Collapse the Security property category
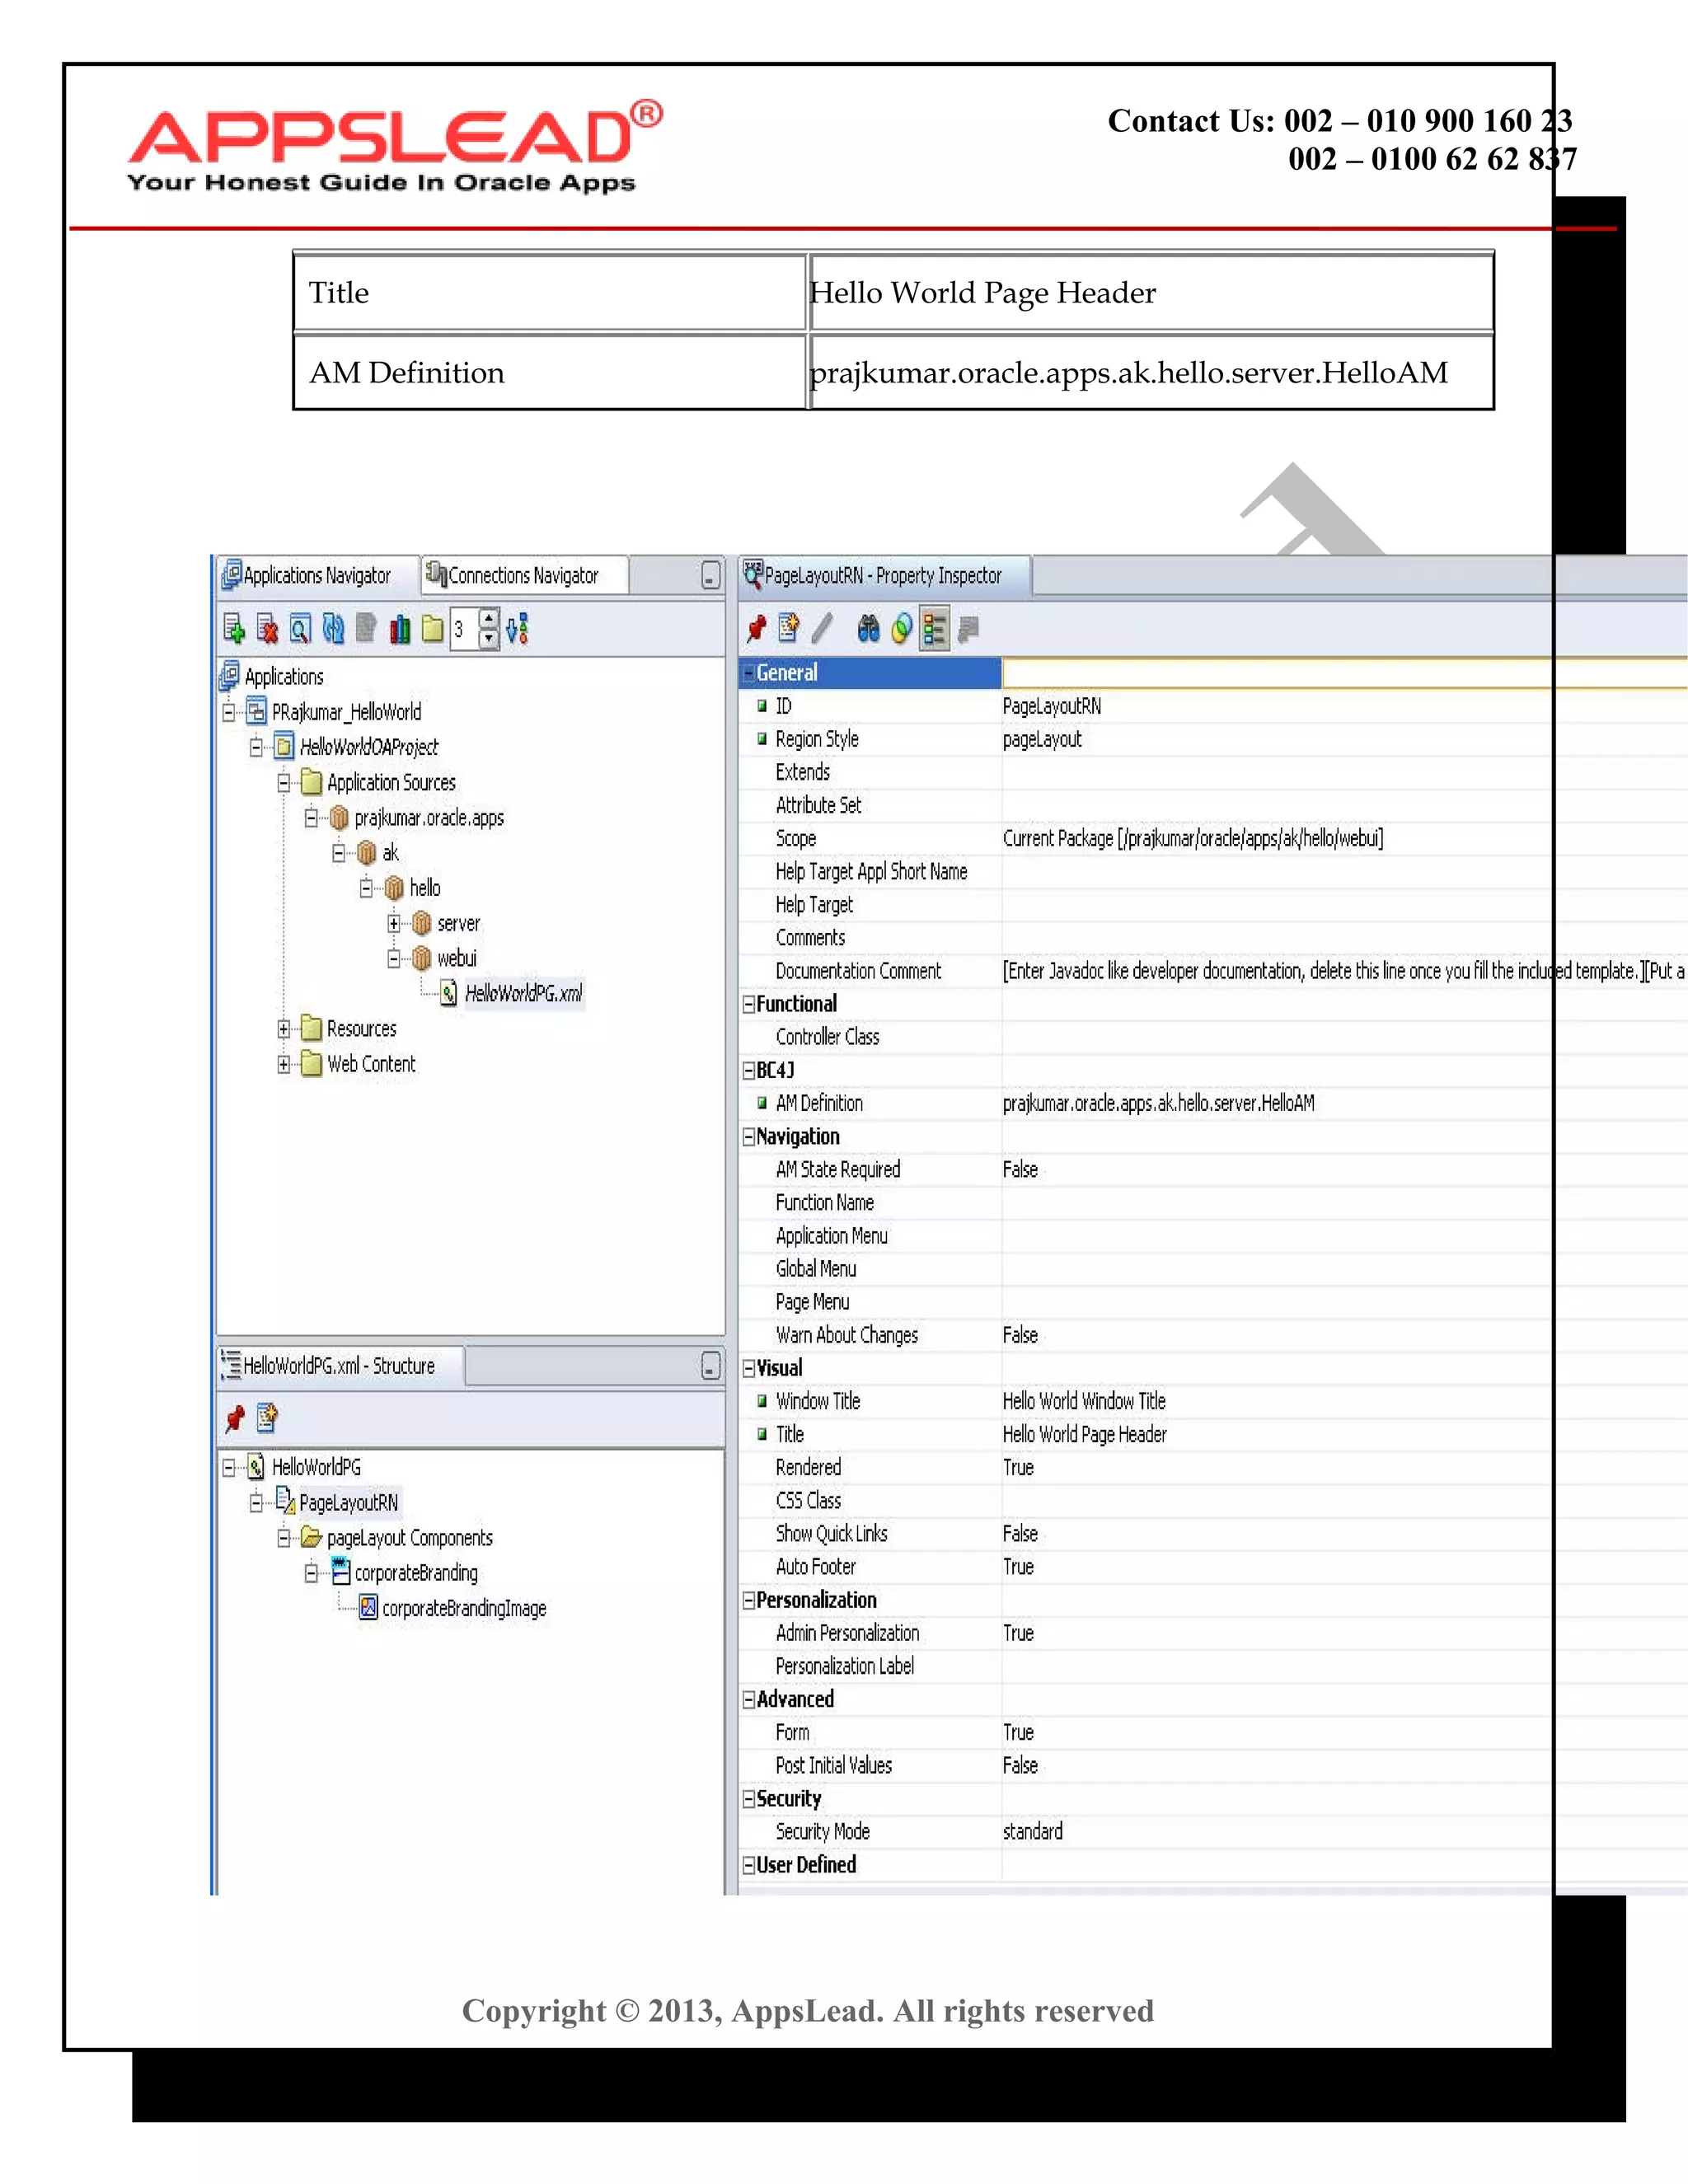The image size is (1688, 2184). pos(748,1799)
